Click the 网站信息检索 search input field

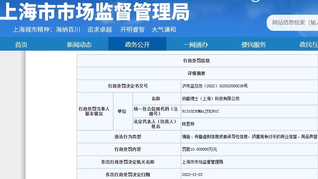[x=294, y=23]
